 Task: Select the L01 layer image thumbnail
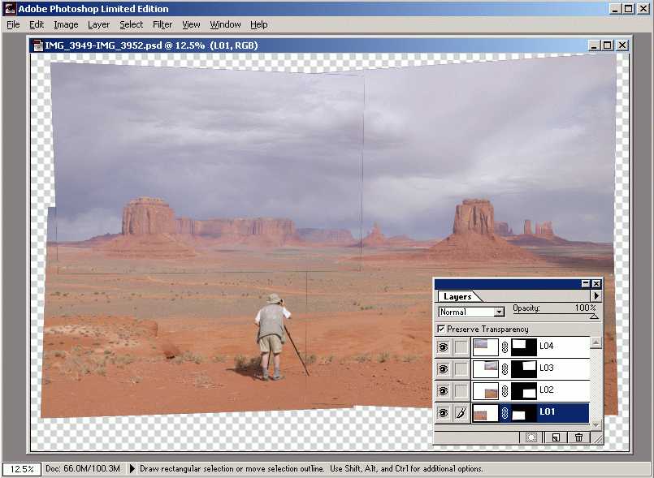pos(486,413)
